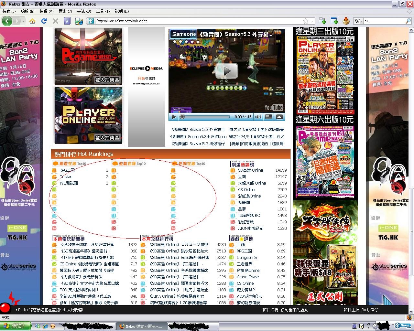Go back with the green Back arrow
Viewport: 414px width, 331px height.
pos(7,21)
